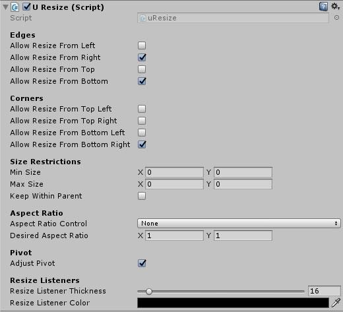
Task: Uncheck Allow Resize From Right
Action: tap(142, 57)
